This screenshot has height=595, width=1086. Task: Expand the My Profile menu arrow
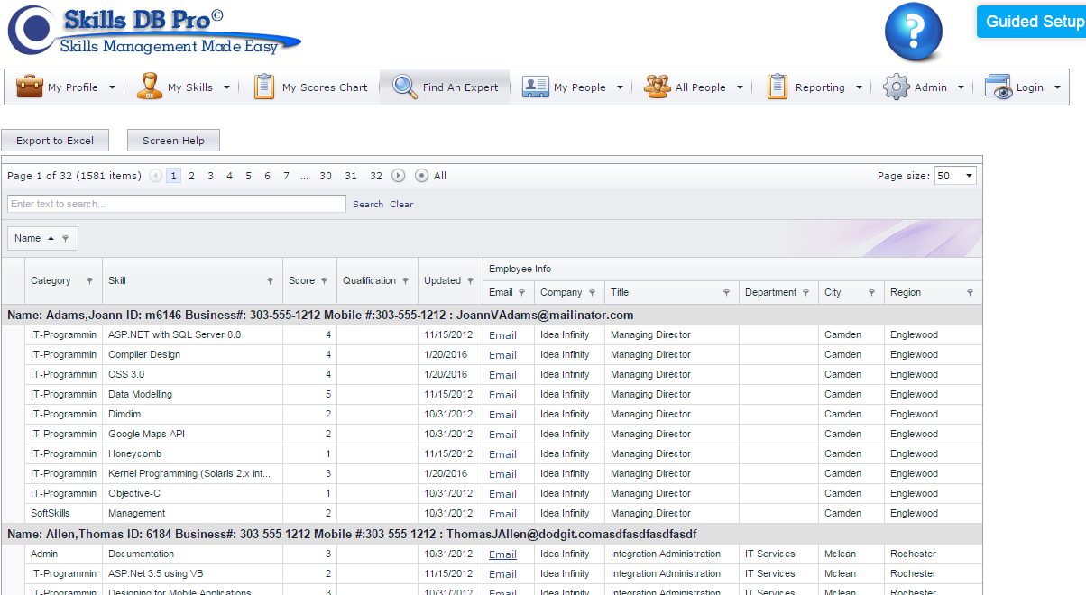click(112, 87)
